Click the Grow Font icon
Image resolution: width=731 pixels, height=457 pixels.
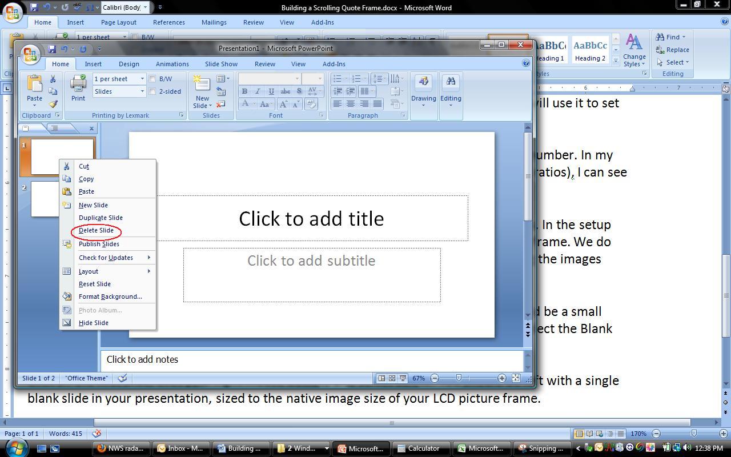click(x=283, y=104)
